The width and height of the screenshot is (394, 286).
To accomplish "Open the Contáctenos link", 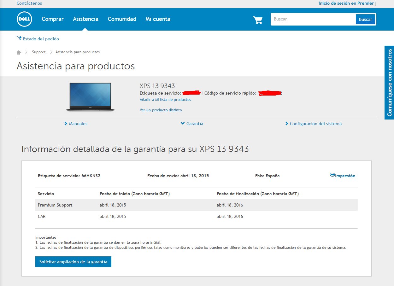I will point(29,3).
